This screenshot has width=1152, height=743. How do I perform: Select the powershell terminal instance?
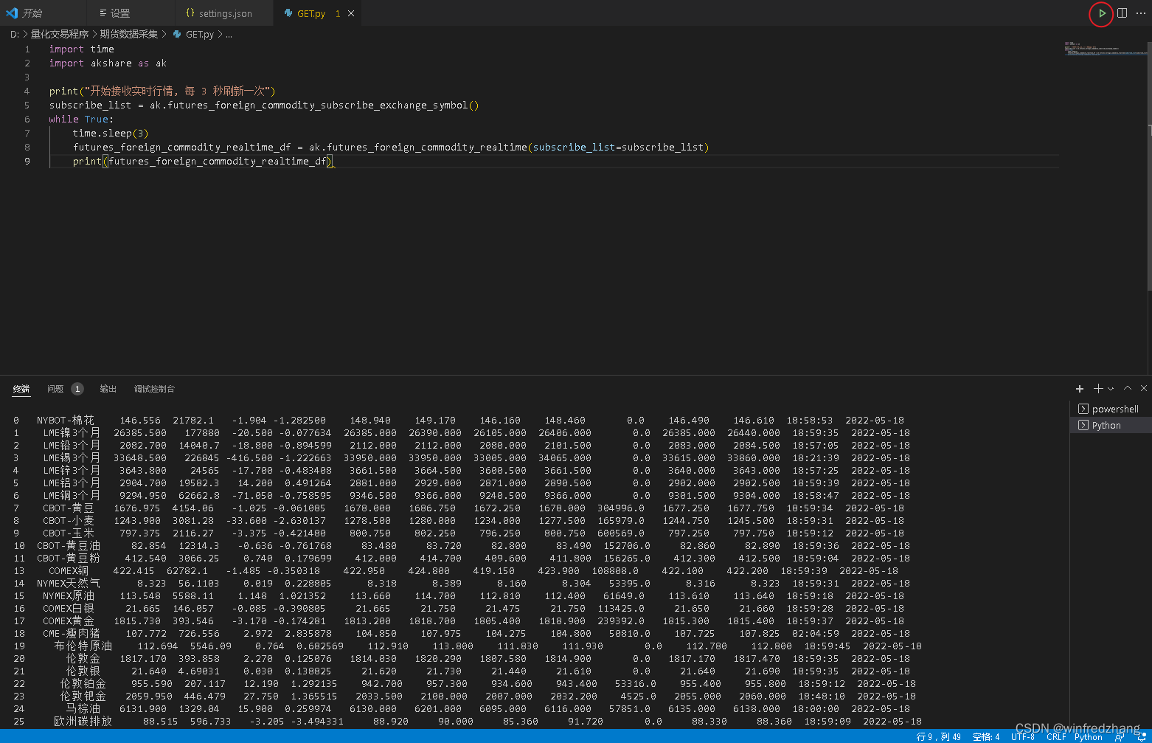click(x=1111, y=409)
